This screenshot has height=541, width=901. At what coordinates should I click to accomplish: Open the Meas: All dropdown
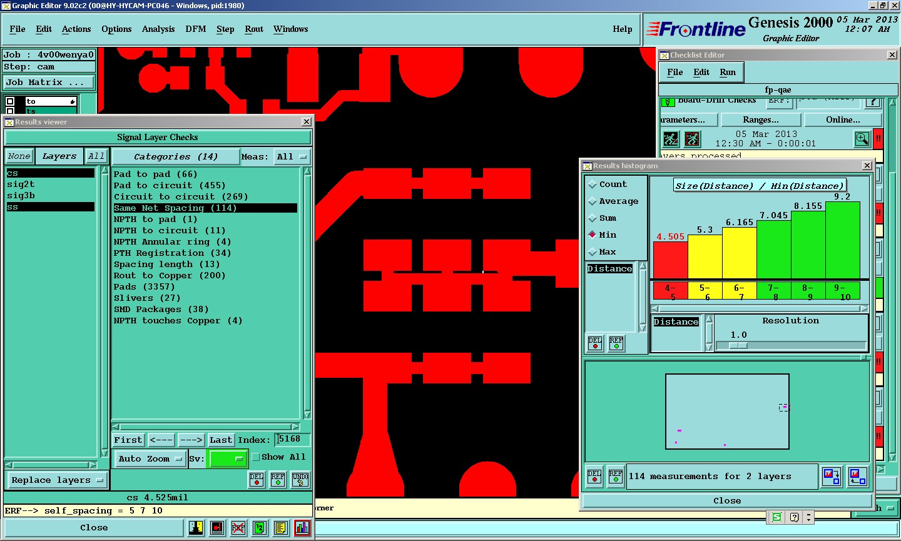click(292, 157)
